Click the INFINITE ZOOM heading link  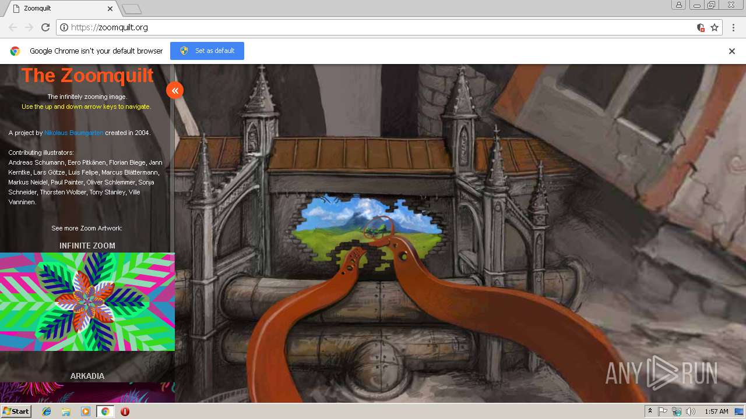coord(87,246)
